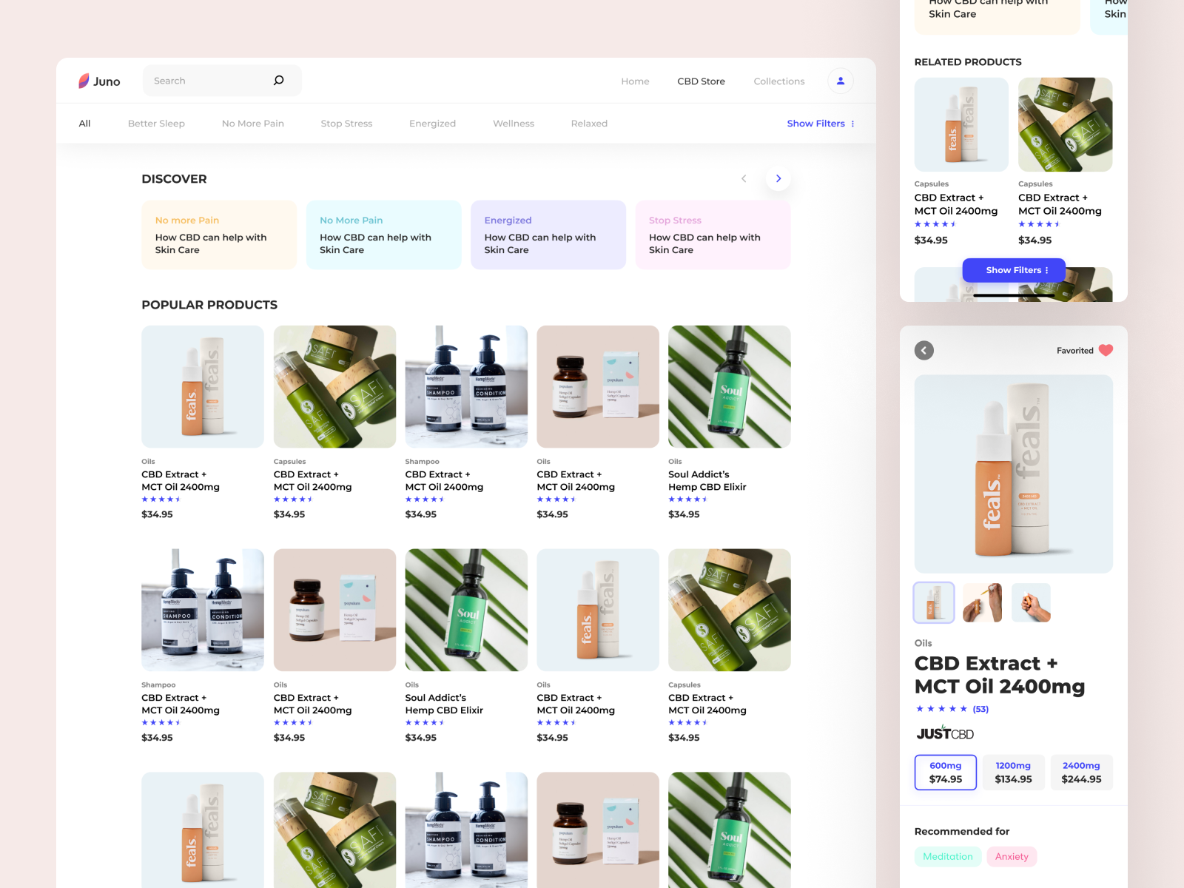Open the user account icon
1184x888 pixels.
point(840,81)
